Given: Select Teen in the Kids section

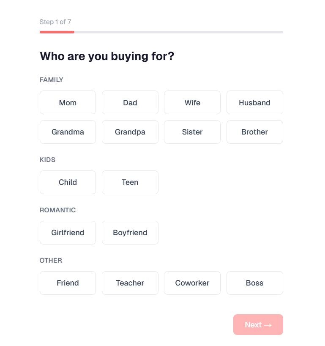Looking at the screenshot, I should click(130, 182).
